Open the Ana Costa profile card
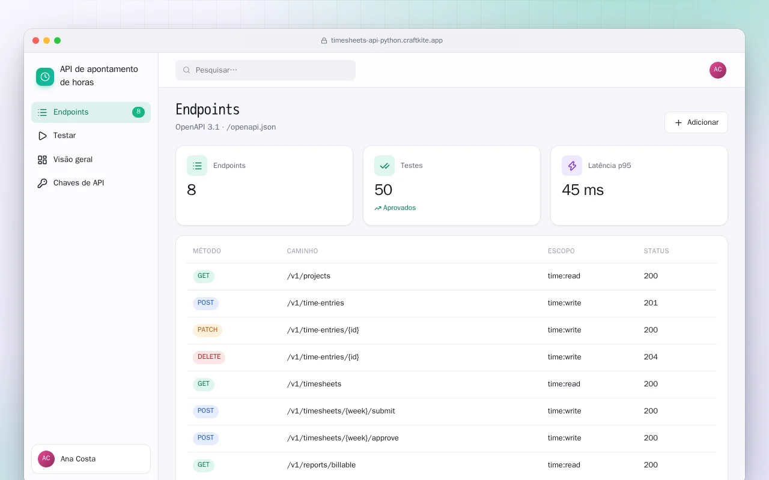Image resolution: width=769 pixels, height=480 pixels. coord(91,459)
